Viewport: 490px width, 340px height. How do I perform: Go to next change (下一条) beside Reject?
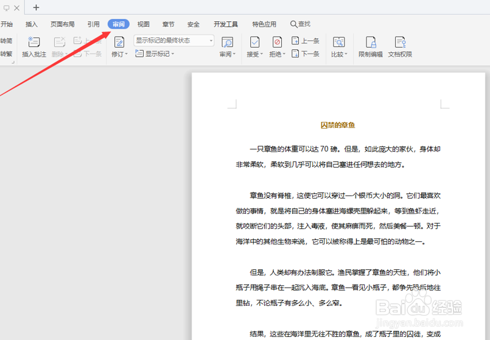(x=306, y=54)
